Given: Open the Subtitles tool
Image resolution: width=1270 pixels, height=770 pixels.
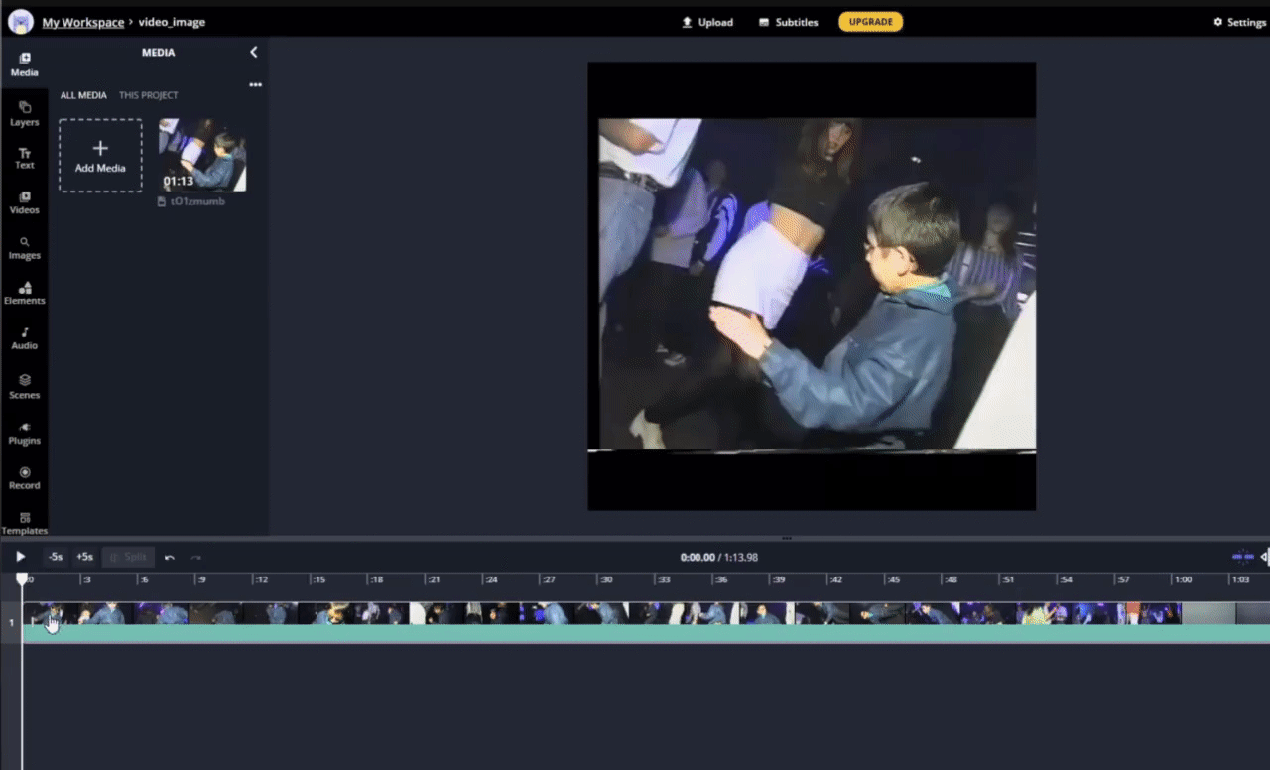Looking at the screenshot, I should (x=787, y=21).
